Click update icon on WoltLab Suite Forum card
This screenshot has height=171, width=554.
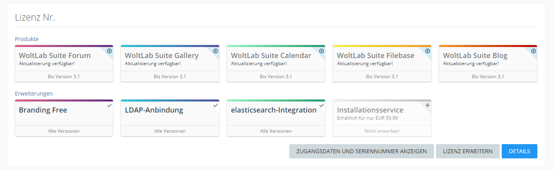(x=109, y=51)
